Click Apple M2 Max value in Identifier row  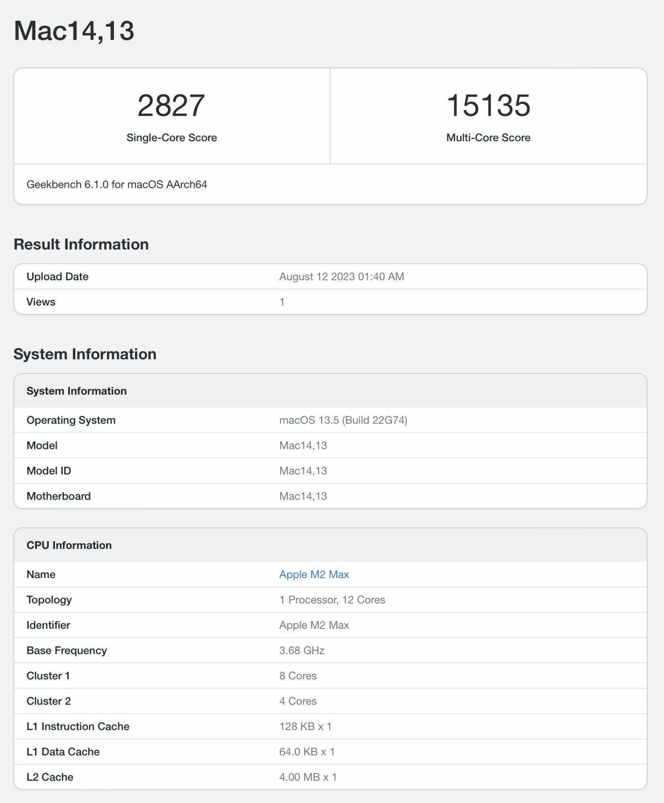tap(314, 625)
